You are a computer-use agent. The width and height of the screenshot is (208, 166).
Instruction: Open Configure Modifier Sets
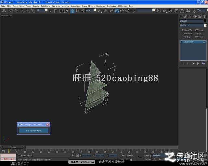(x=203, y=64)
